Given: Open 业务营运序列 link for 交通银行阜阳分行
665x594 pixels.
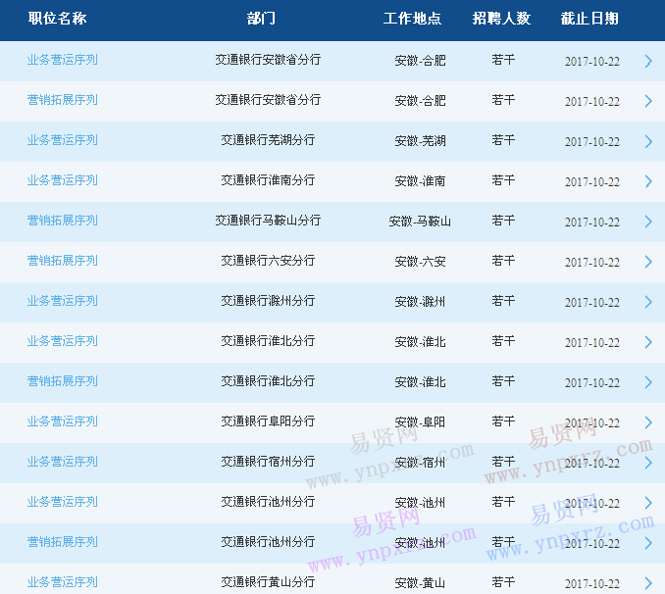Looking at the screenshot, I should pyautogui.click(x=63, y=421).
